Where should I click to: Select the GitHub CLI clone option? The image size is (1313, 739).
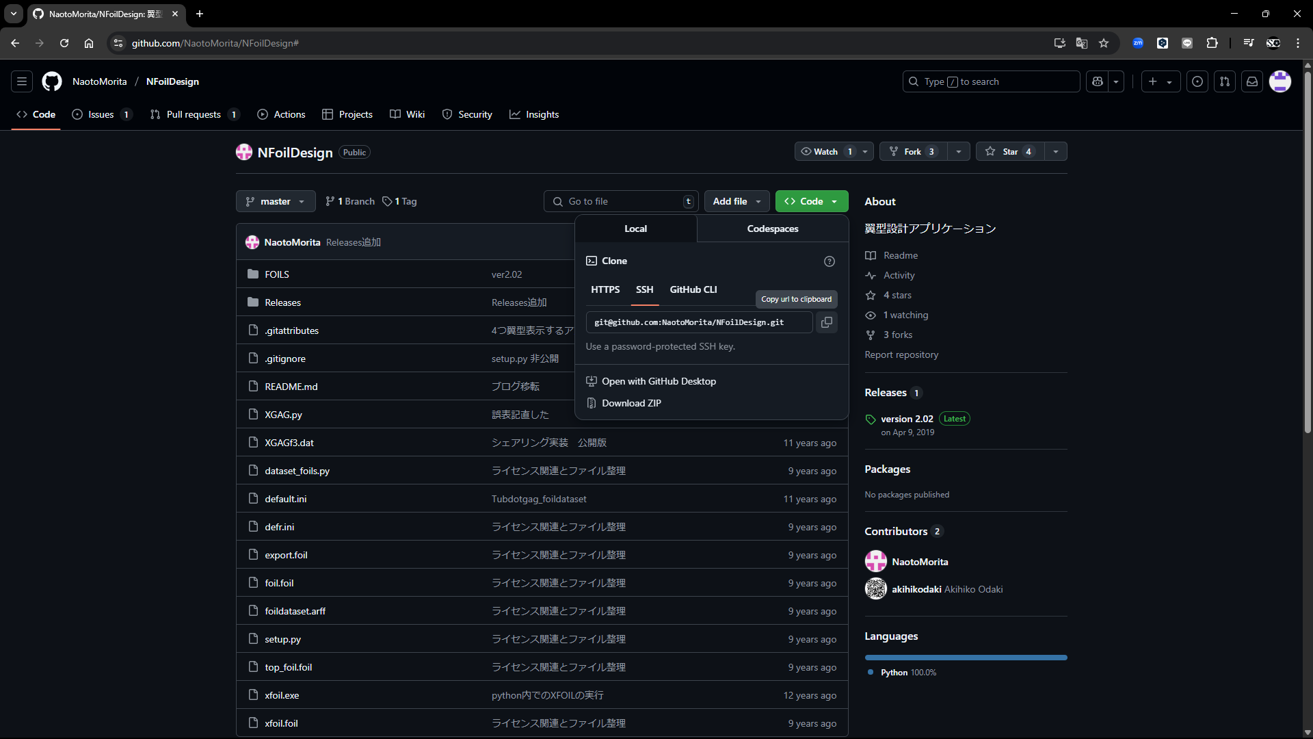pyautogui.click(x=693, y=289)
